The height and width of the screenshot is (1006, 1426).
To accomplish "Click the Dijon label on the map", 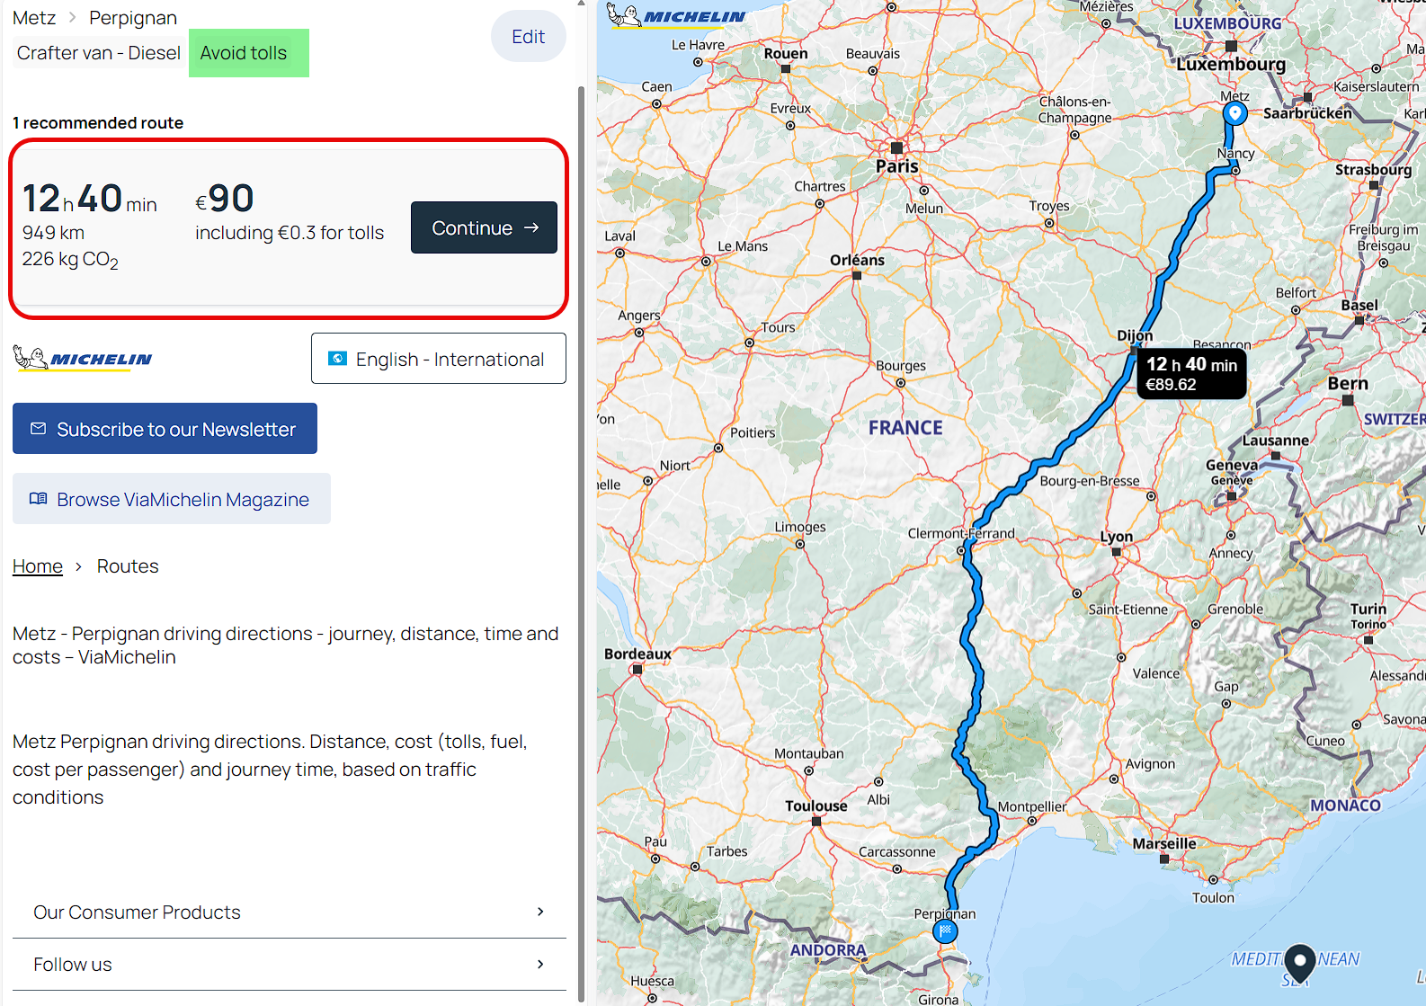I will click(x=1135, y=335).
